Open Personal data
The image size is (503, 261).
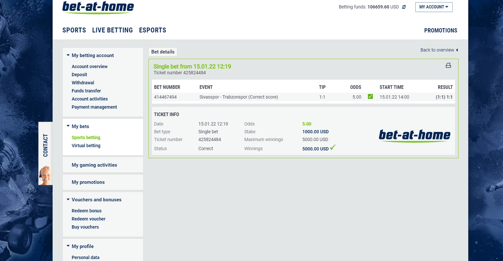tap(86, 257)
